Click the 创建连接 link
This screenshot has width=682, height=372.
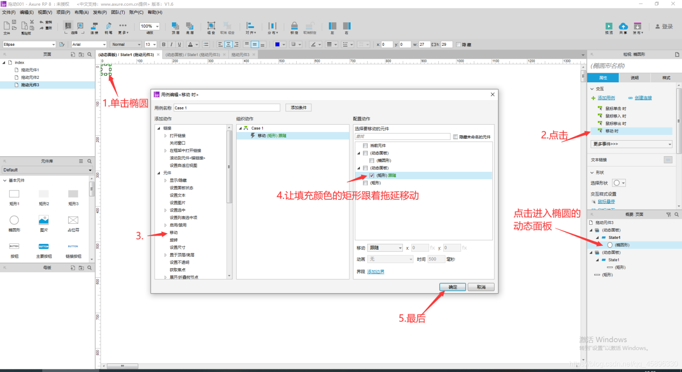(x=643, y=98)
